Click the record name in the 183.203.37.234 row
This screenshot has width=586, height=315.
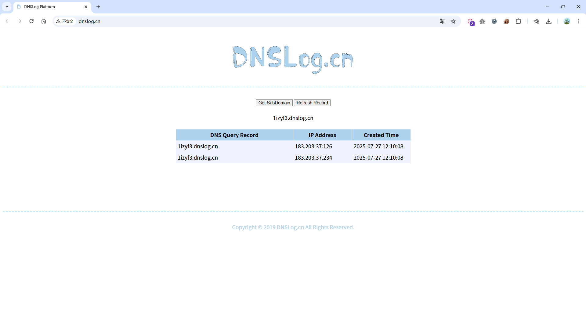click(x=198, y=157)
